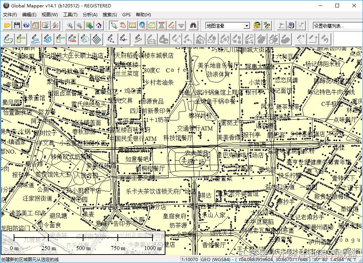
Task: Select the zoom tool
Action: [x=113, y=25]
